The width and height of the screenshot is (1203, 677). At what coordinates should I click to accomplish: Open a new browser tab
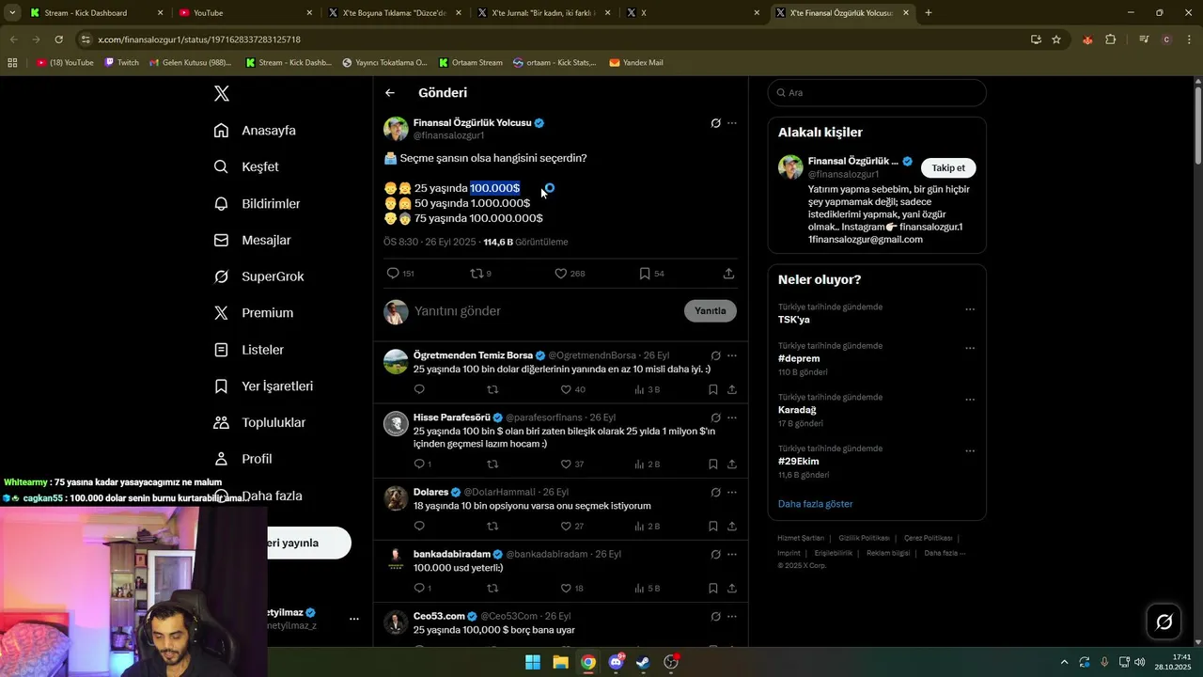click(x=929, y=13)
